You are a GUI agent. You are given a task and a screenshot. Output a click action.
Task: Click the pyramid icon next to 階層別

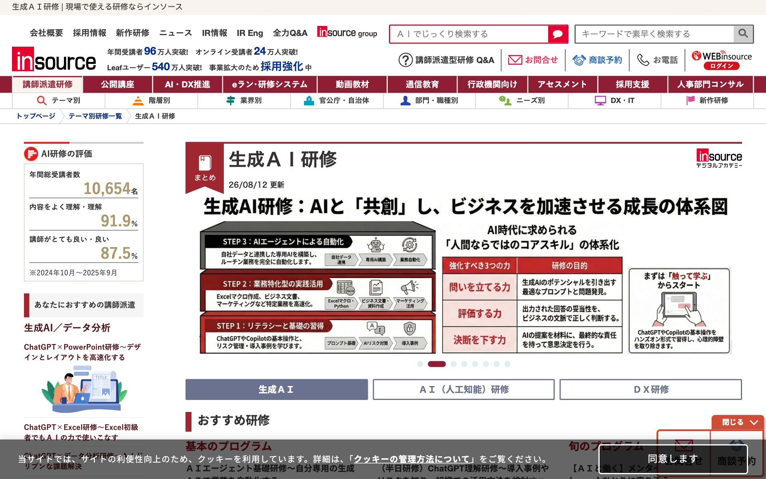(x=138, y=100)
